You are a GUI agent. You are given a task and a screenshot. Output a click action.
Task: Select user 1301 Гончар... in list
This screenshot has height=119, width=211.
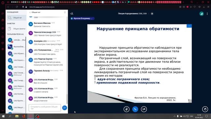(x=16, y=80)
